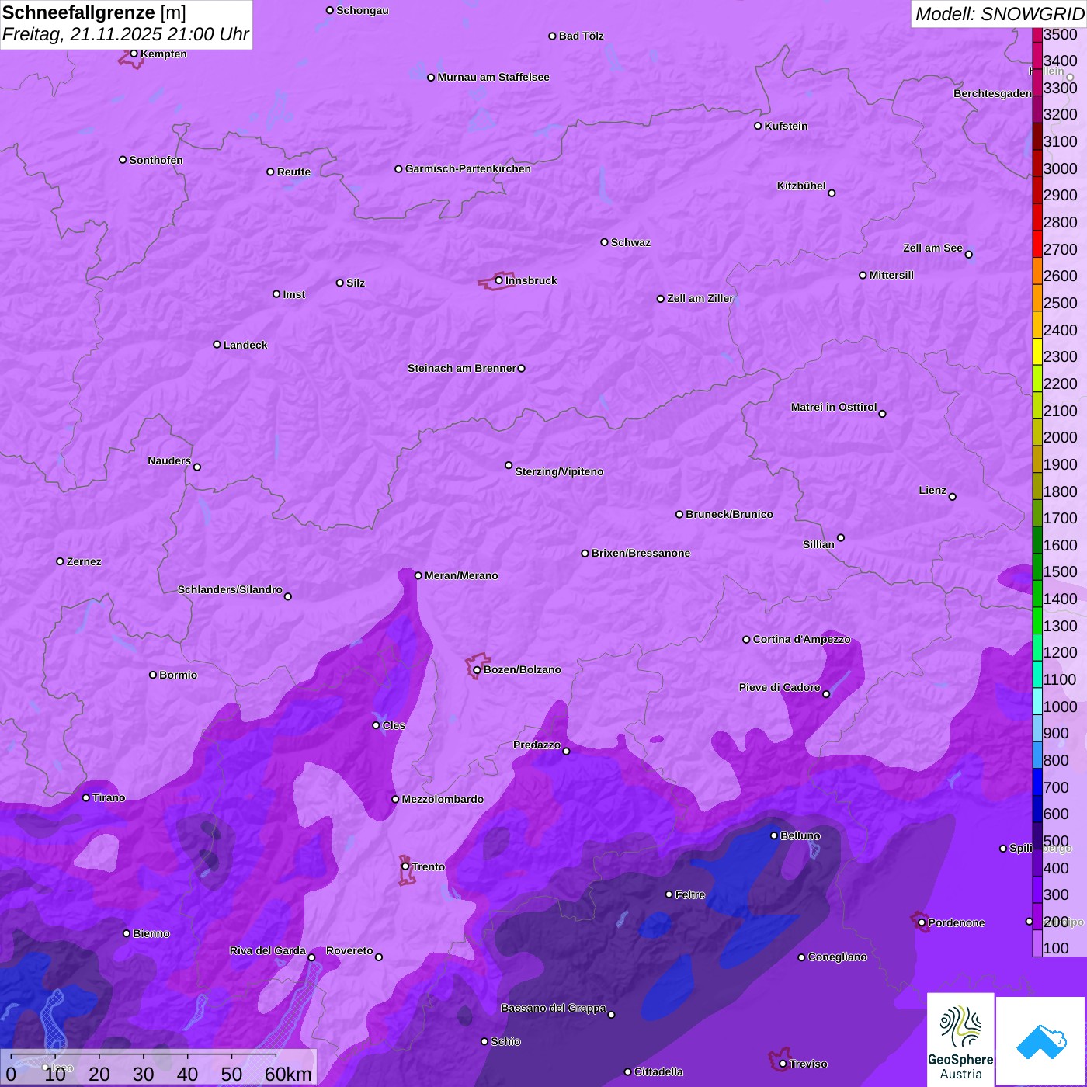The width and height of the screenshot is (1087, 1087).
Task: Click the legend value '400'
Action: tap(1056, 868)
